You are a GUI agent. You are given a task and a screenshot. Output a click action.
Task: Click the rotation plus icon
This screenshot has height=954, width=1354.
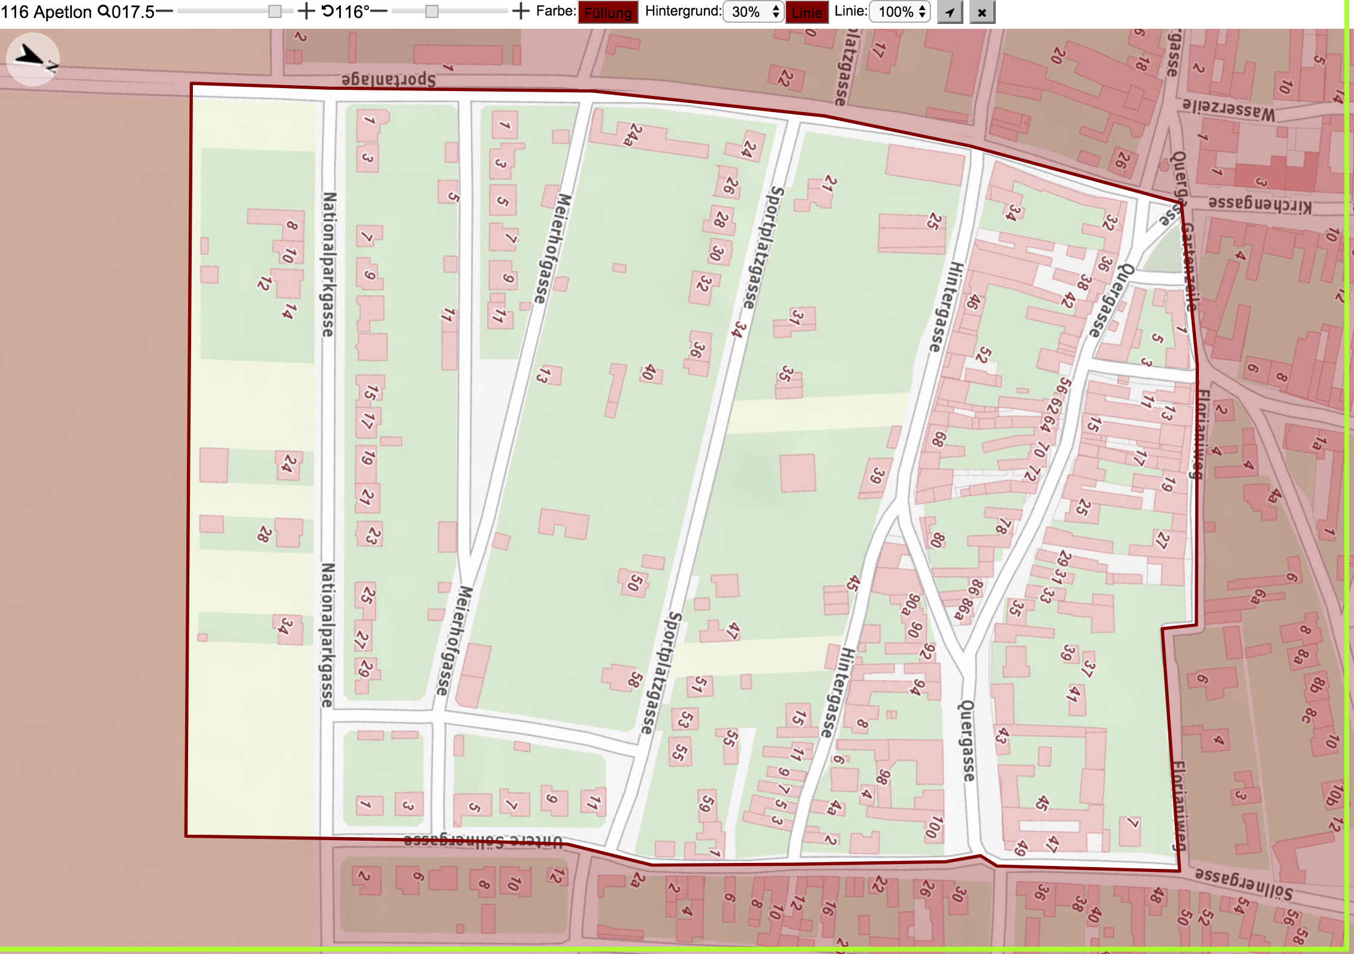(x=521, y=11)
